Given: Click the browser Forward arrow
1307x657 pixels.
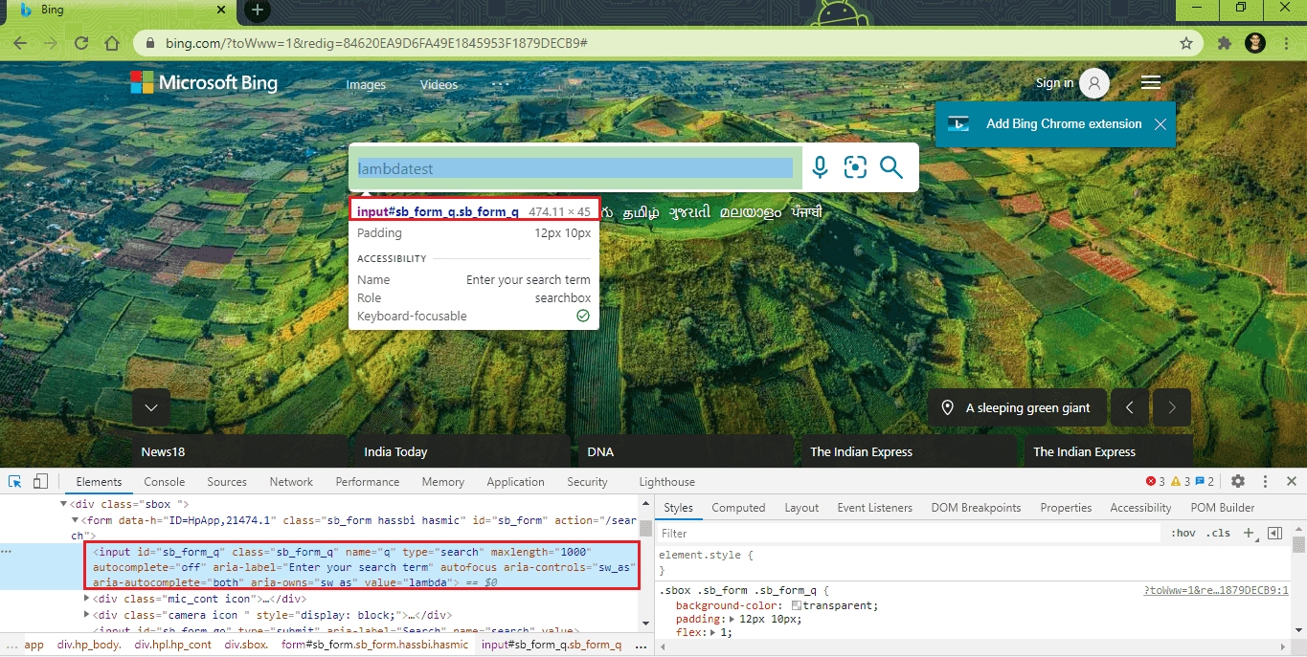Looking at the screenshot, I should coord(51,43).
